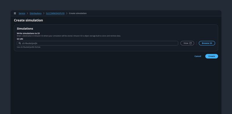
Task: Click the magnifier icon in S3 URI field
Action: click(19, 43)
